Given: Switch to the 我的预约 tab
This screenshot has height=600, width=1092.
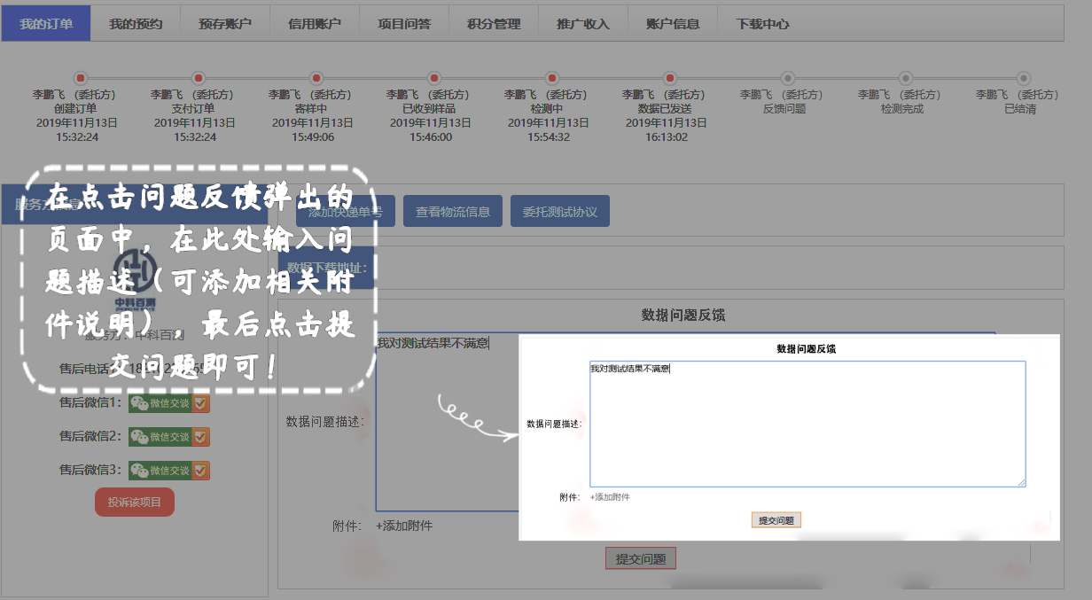Looking at the screenshot, I should 136,24.
